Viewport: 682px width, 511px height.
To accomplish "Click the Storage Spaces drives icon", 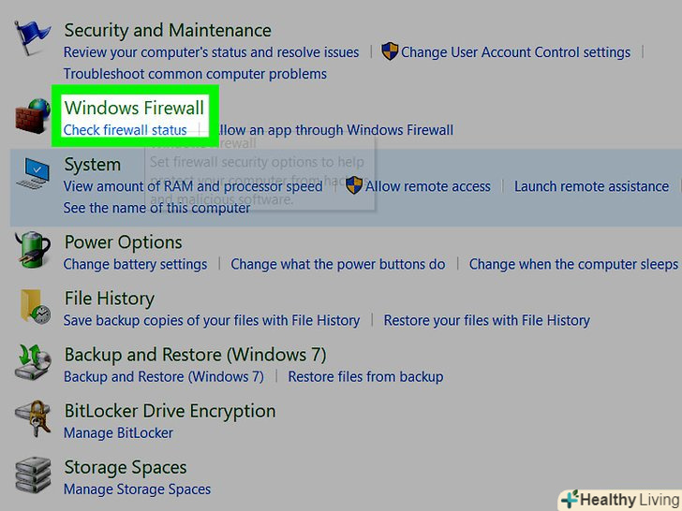I will tap(33, 476).
